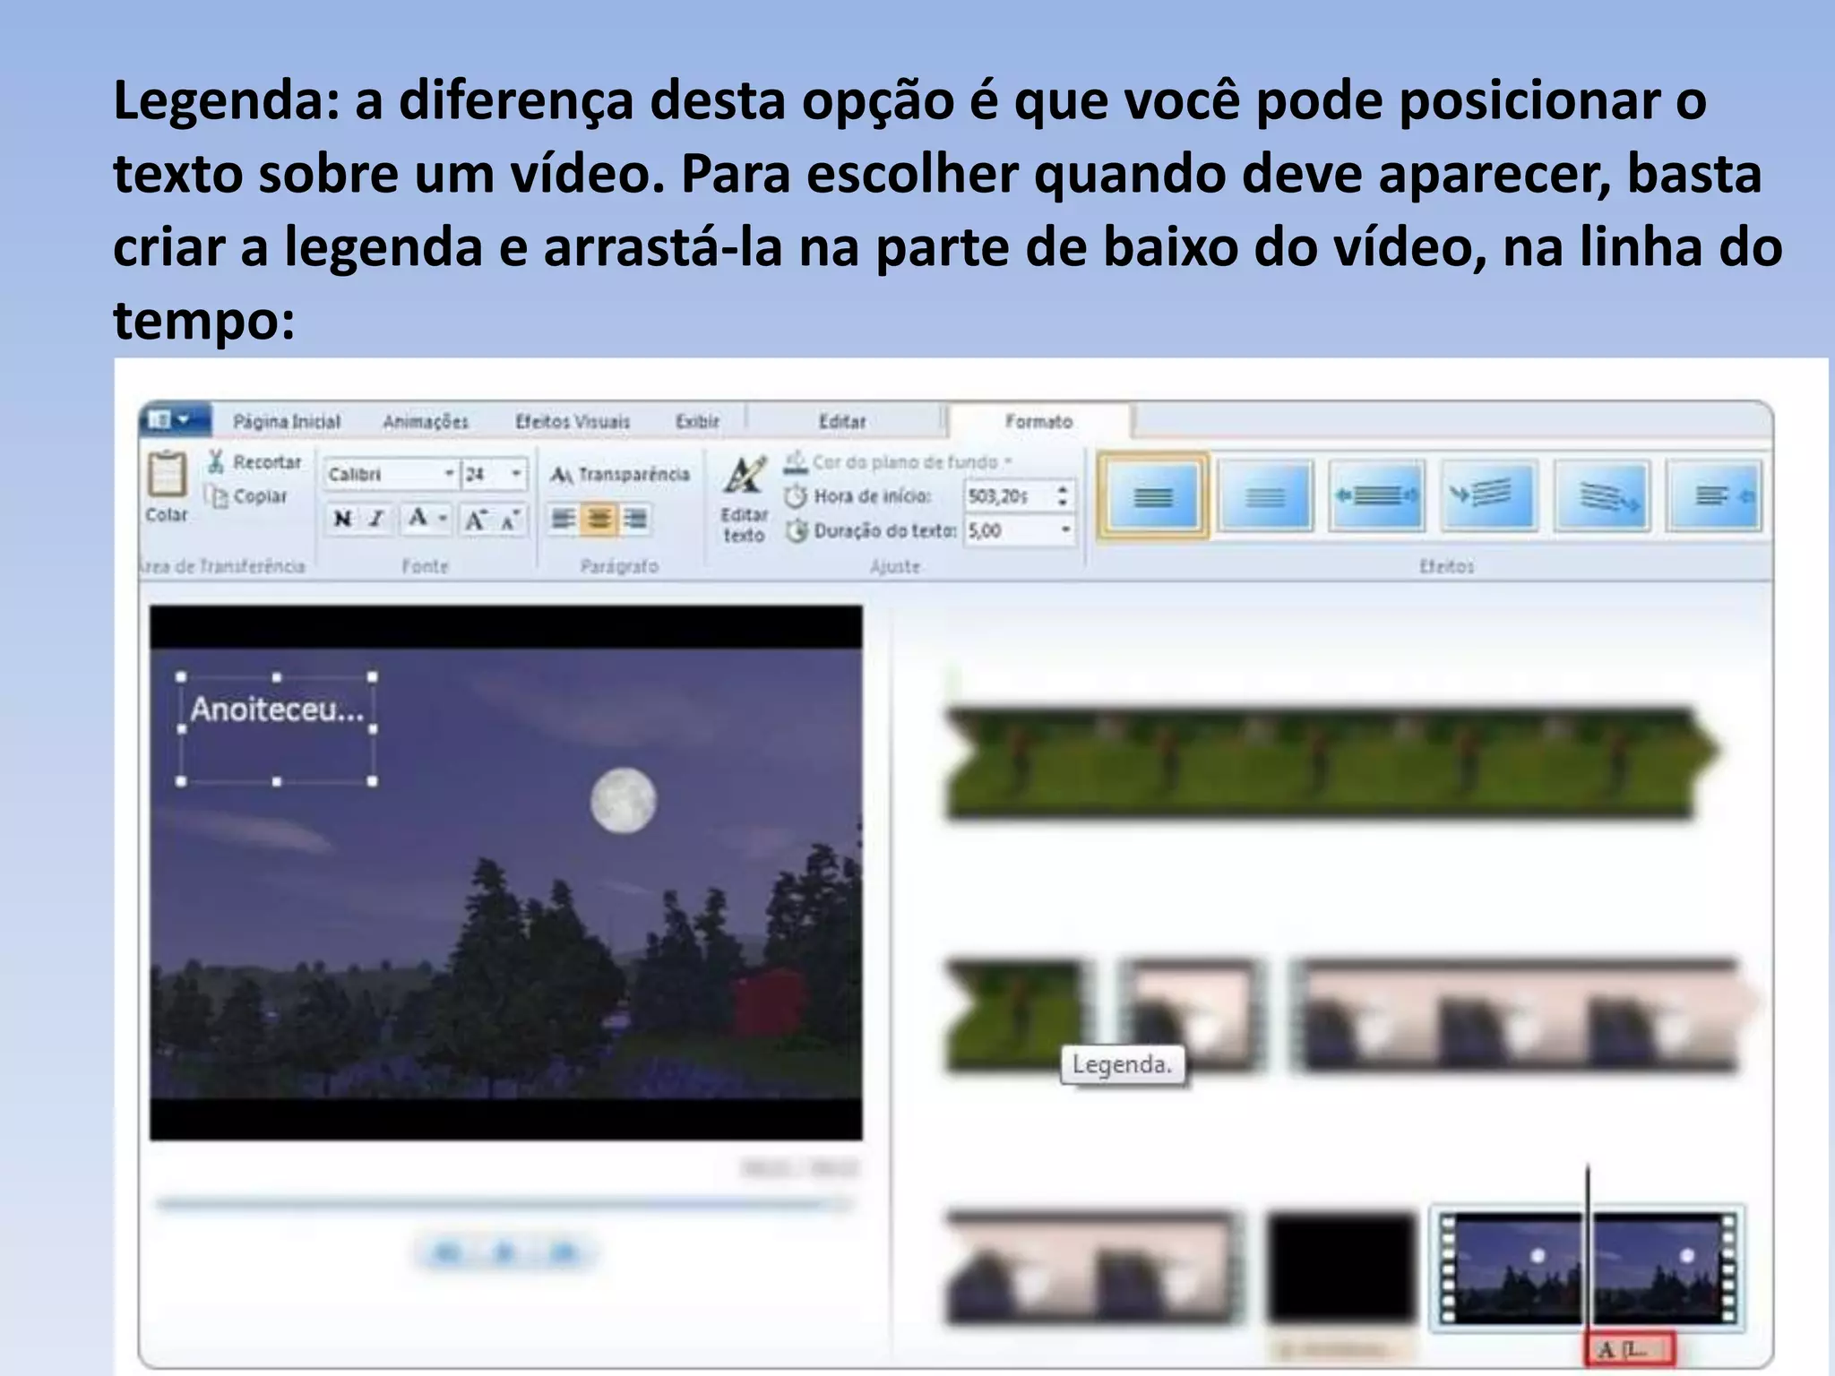Select the Formato ribbon tab
The height and width of the screenshot is (1376, 1835).
click(1039, 421)
